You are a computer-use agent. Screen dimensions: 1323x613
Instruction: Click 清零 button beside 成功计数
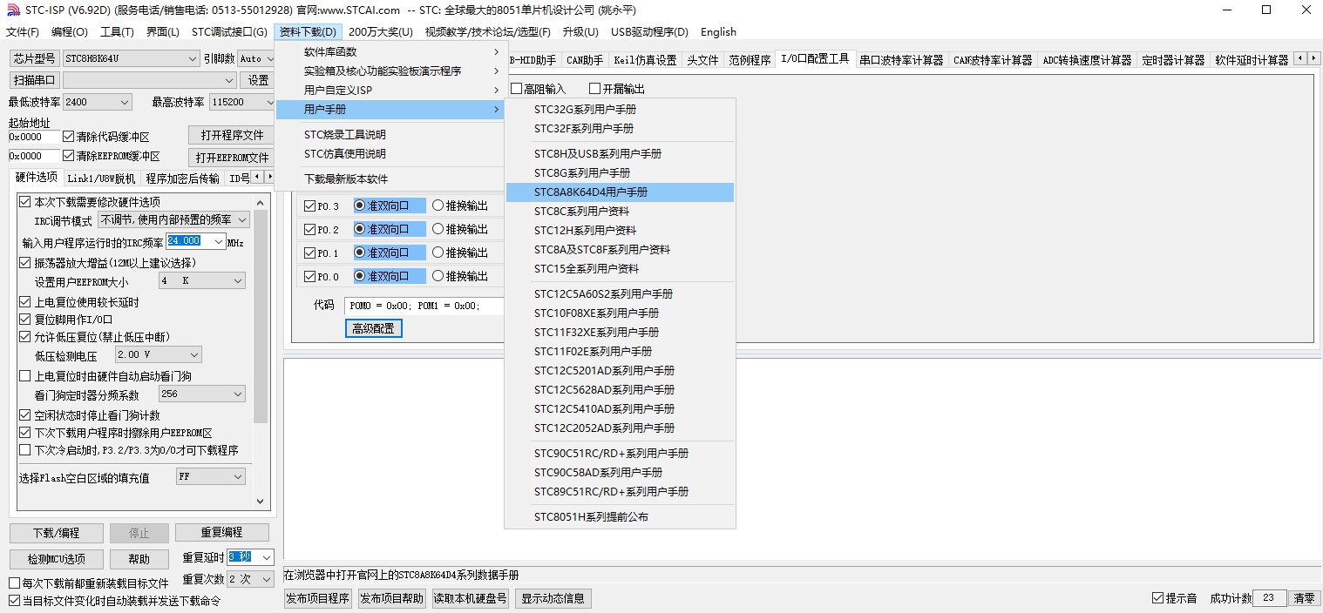coord(1304,598)
